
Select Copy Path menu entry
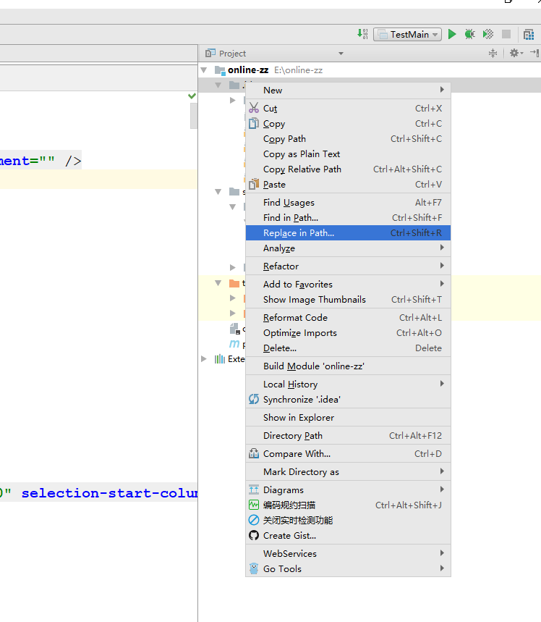coord(348,139)
